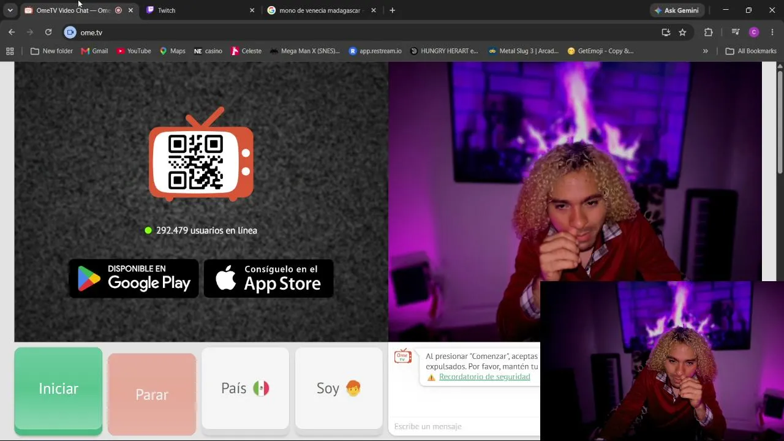Screen dimensions: 784x441
Task: Open the All Bookmarks folder
Action: [x=751, y=51]
